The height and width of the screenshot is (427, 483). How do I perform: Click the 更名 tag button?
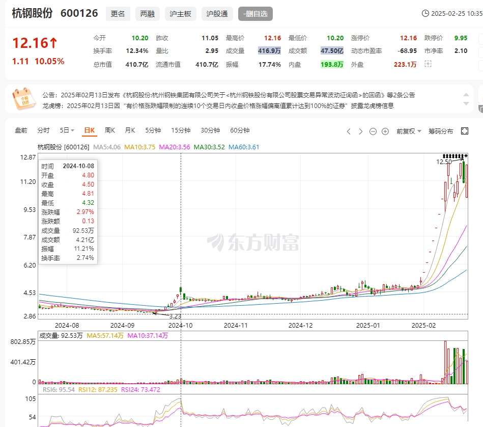point(118,14)
